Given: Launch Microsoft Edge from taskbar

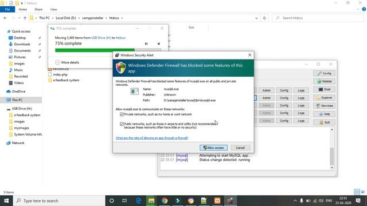Looking at the screenshot, I should pyautogui.click(x=138, y=201).
